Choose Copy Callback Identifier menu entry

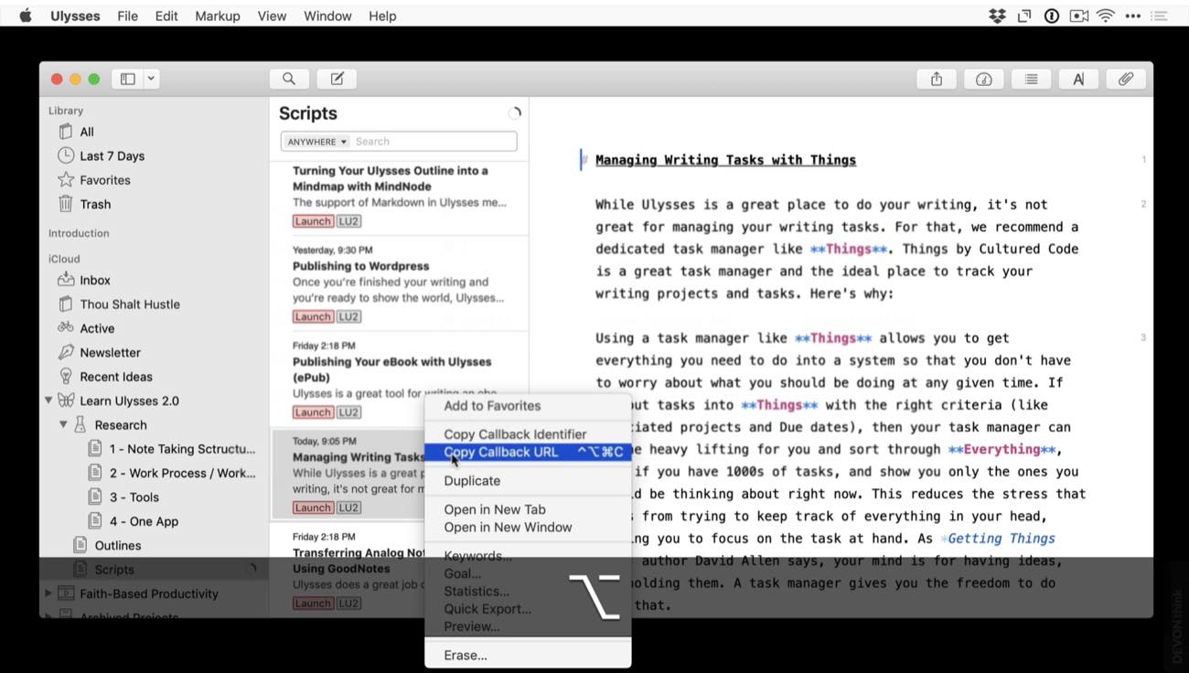coord(515,434)
